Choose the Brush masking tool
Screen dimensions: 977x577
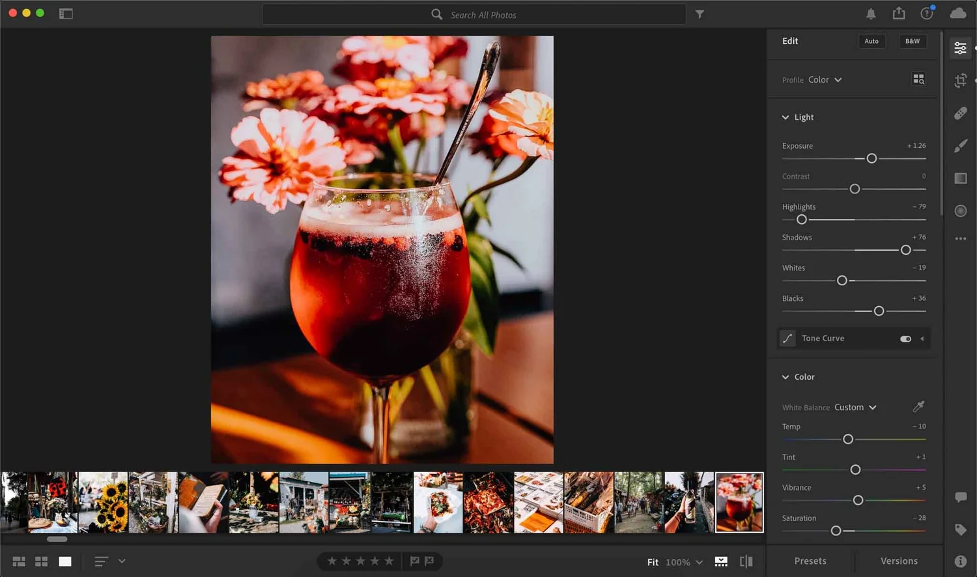coord(960,145)
